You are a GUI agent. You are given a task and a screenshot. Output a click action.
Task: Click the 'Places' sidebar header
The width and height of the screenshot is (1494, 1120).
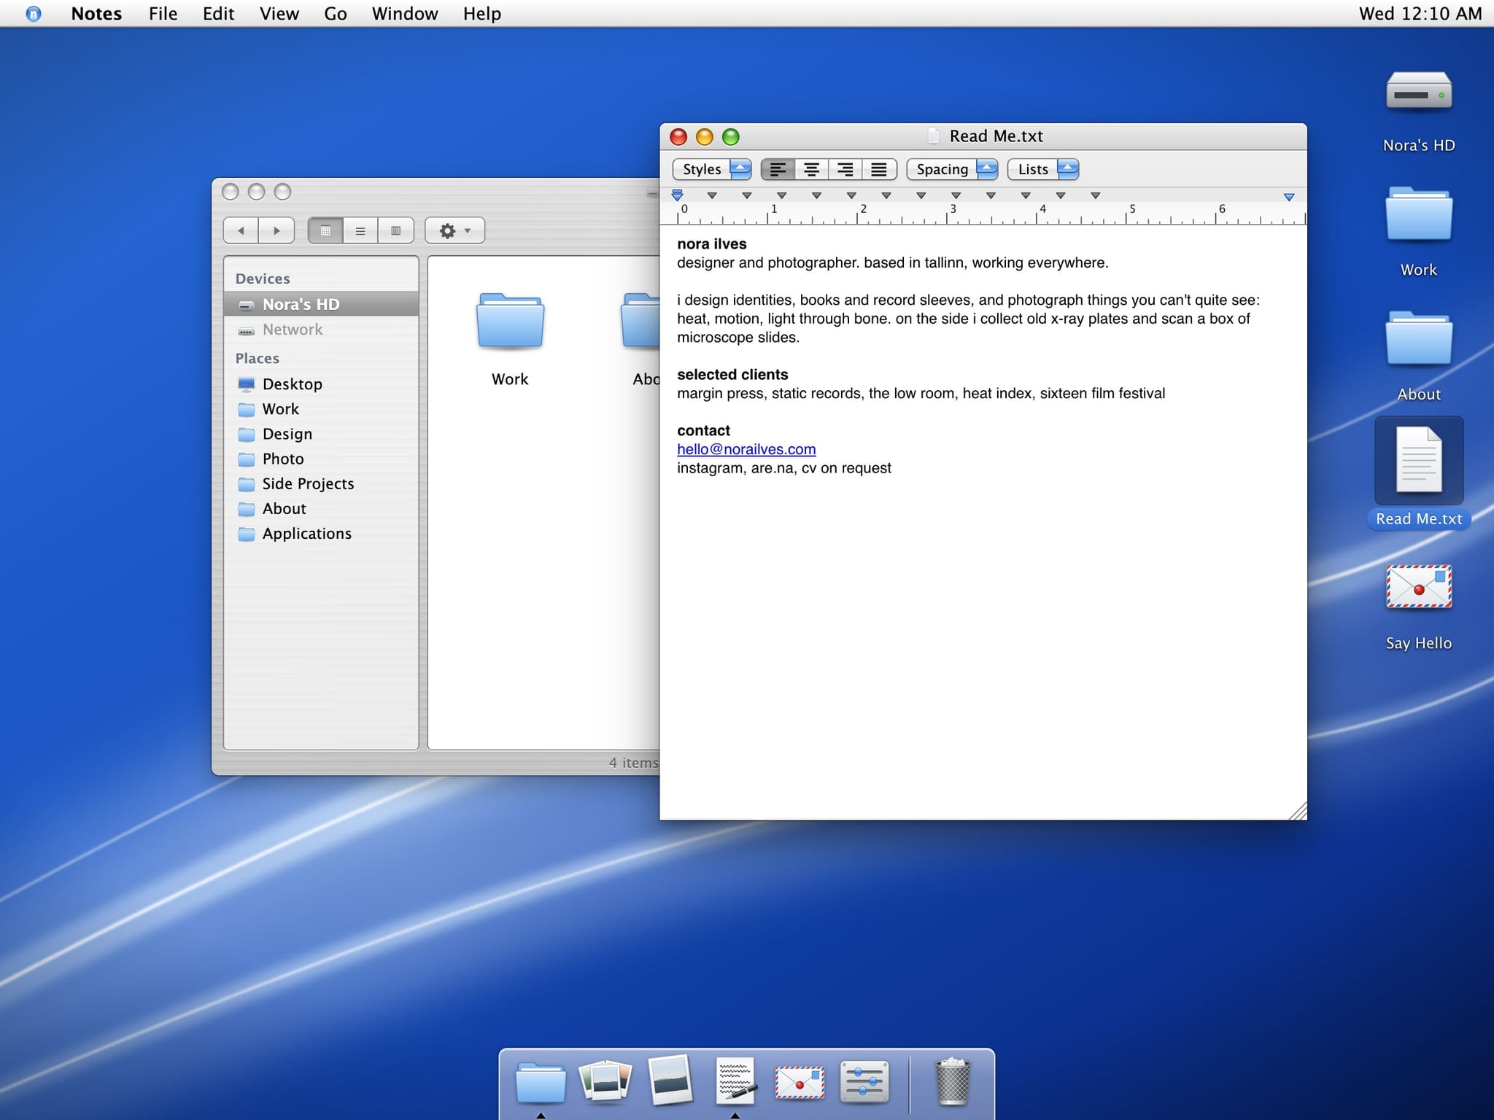pos(257,358)
